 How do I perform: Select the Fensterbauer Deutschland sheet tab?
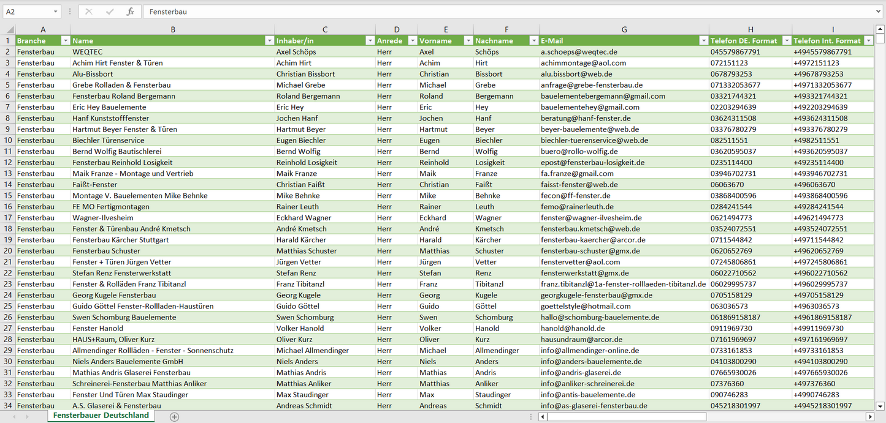[101, 416]
